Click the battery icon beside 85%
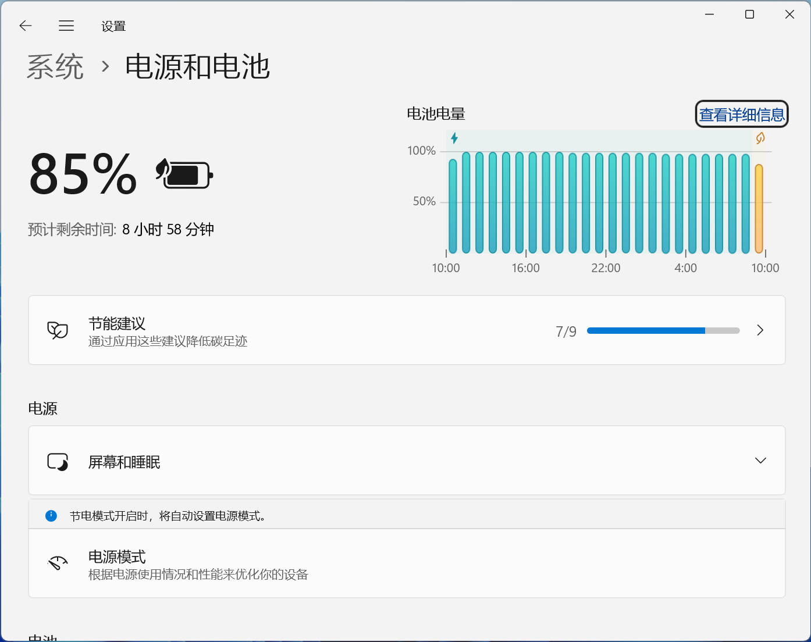Screen dimensions: 811x642 pos(184,174)
